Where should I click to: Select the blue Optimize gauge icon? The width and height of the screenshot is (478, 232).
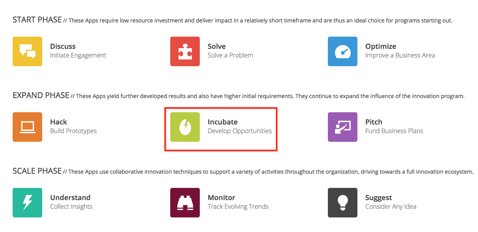tap(342, 51)
